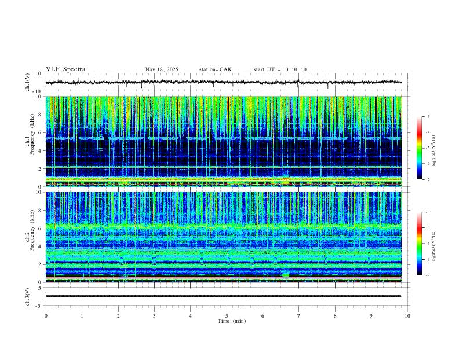Click the ch.3 axis "-5" tick label
459x354 pixels.
tap(39, 306)
